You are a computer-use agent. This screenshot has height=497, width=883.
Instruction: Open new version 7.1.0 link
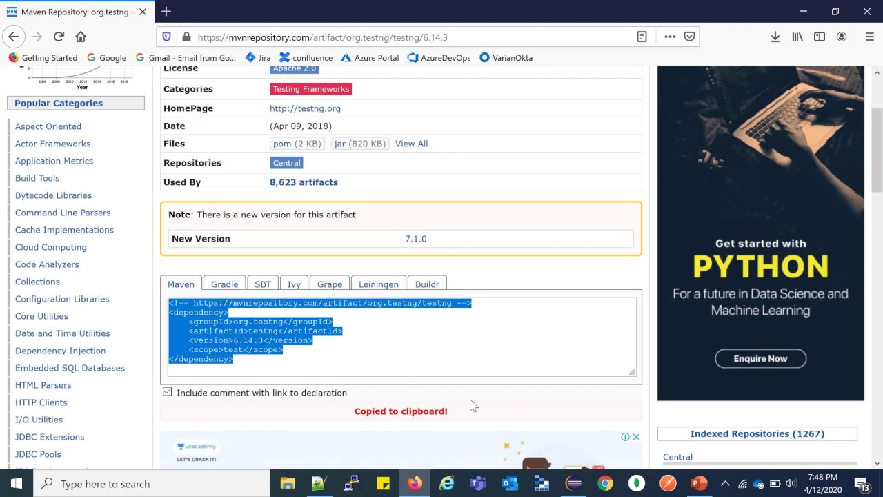415,239
